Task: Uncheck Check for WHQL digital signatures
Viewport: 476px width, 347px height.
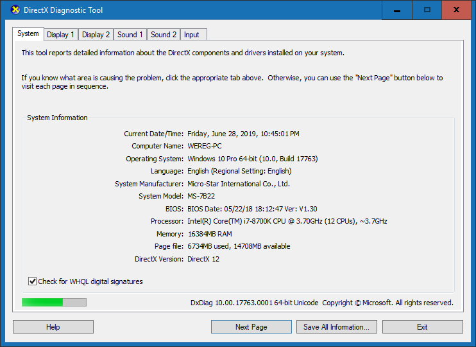Action: click(x=33, y=281)
